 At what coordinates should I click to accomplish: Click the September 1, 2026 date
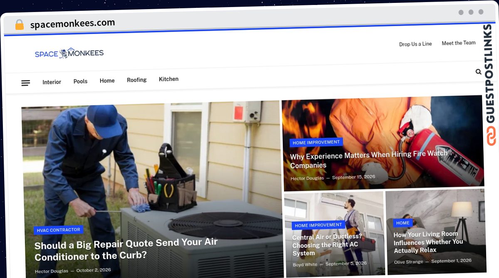(x=451, y=261)
